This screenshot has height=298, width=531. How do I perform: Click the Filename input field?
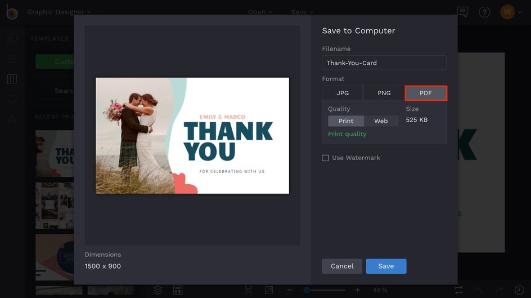click(x=384, y=63)
